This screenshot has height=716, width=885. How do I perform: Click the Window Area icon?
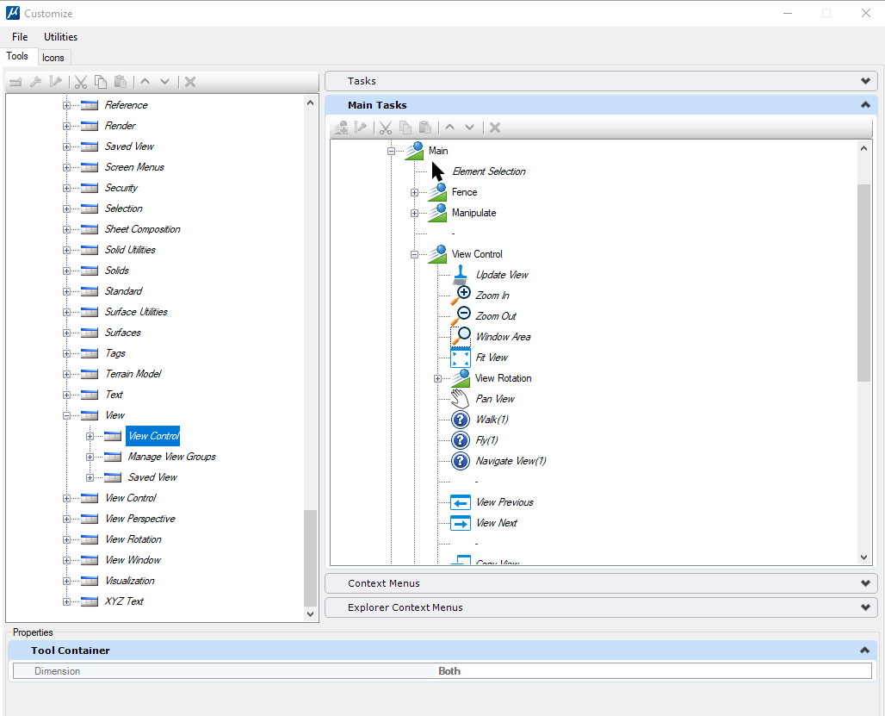point(461,337)
